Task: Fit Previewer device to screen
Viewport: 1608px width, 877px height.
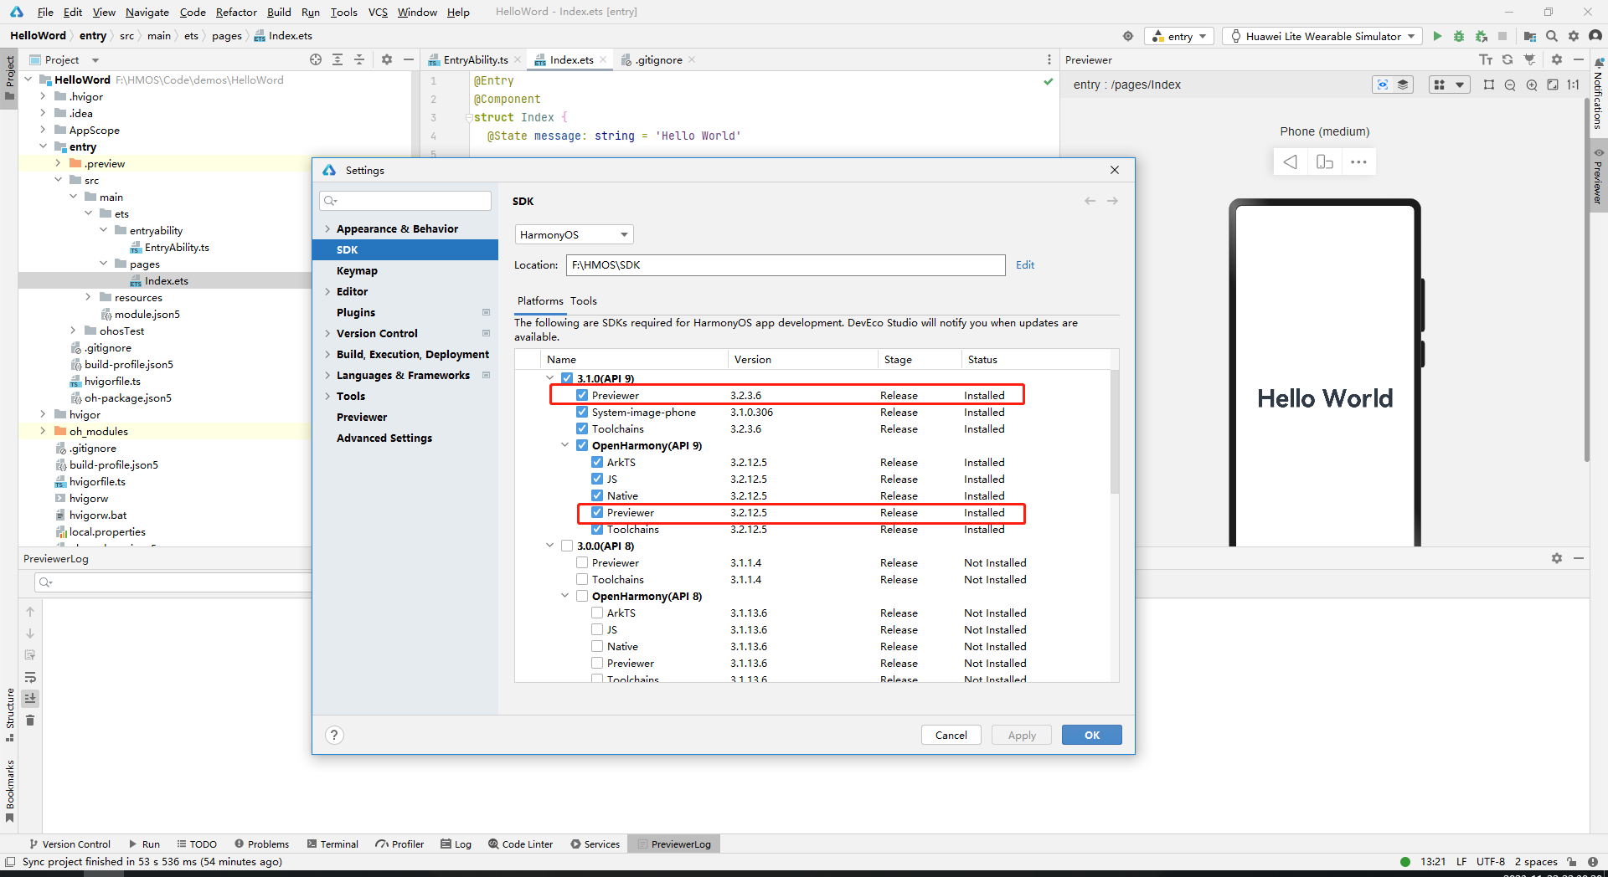Action: click(x=1553, y=85)
